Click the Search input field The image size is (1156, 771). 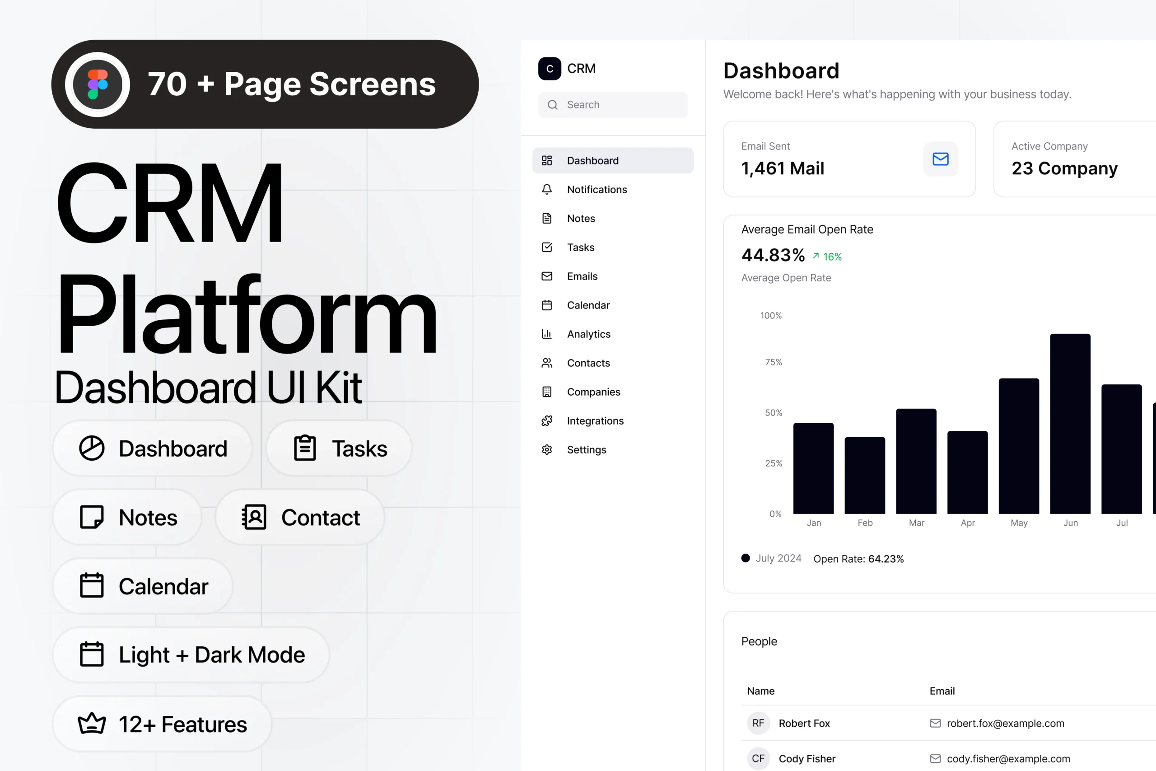pos(613,105)
